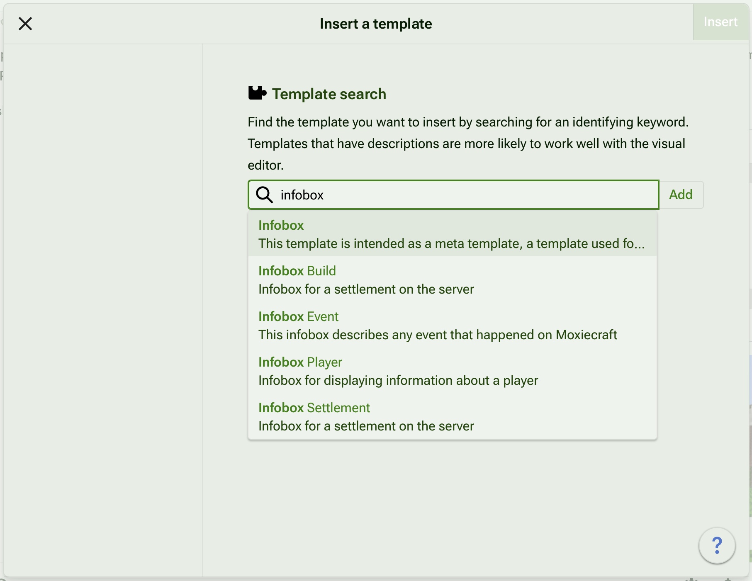Click the 'Insert a template' dialog title
The height and width of the screenshot is (581, 752).
pos(376,24)
